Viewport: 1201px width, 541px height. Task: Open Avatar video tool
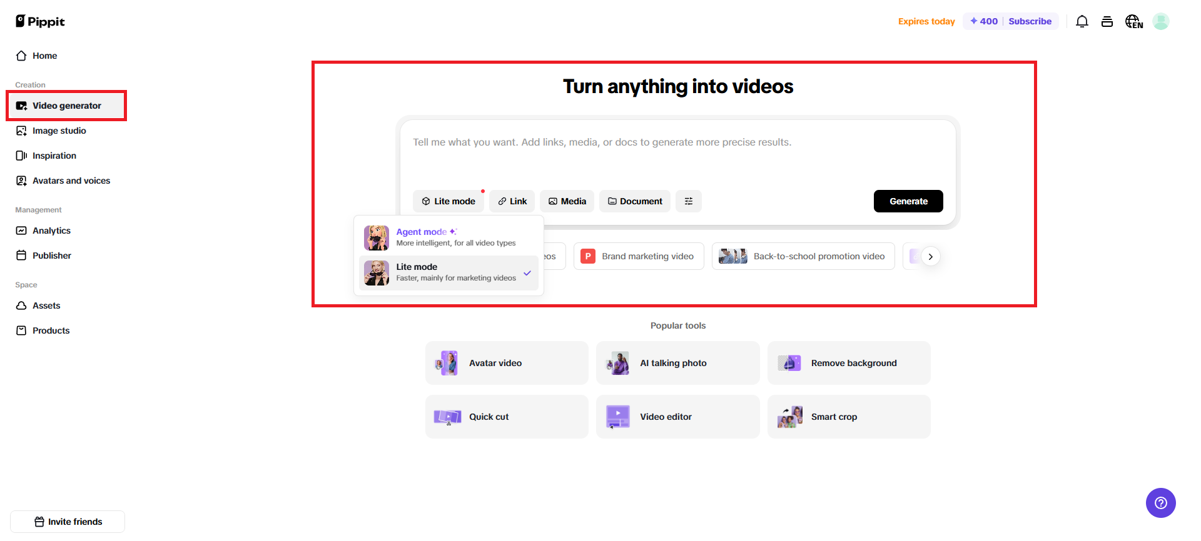[x=507, y=363]
